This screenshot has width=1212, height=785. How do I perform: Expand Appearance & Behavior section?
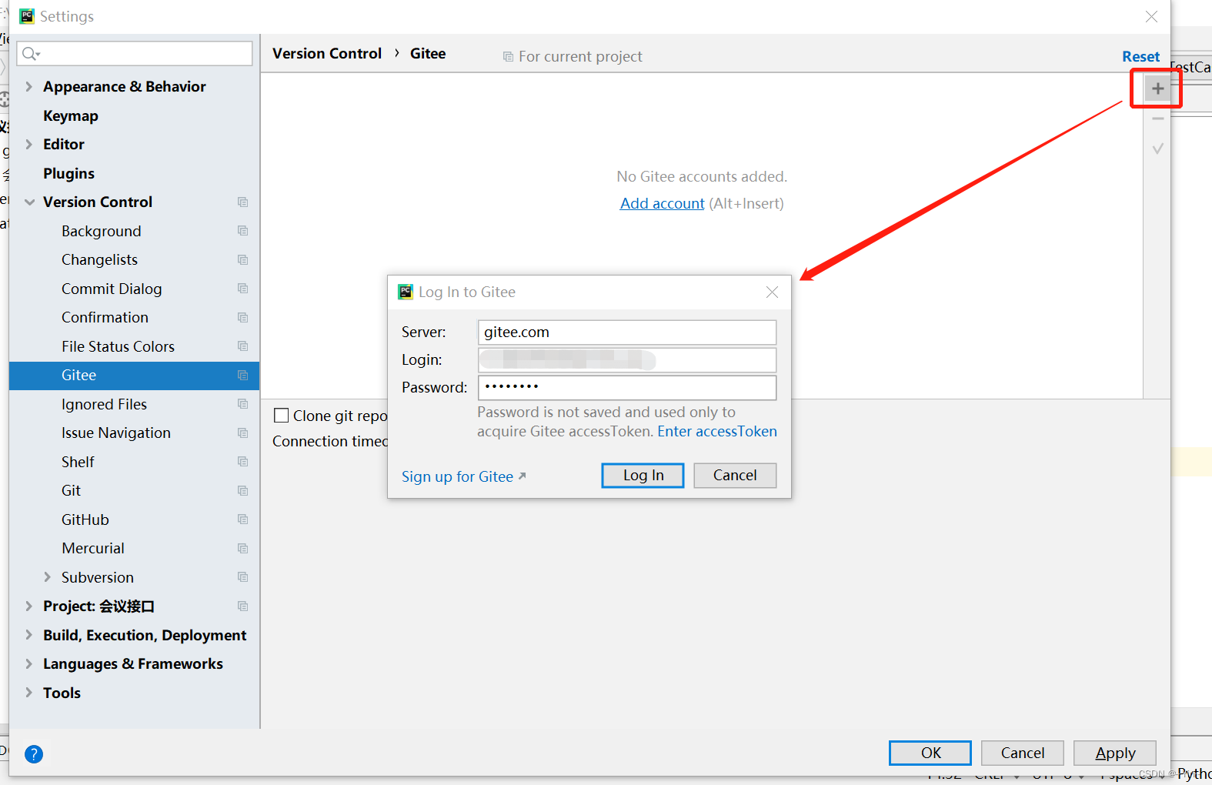[28, 86]
